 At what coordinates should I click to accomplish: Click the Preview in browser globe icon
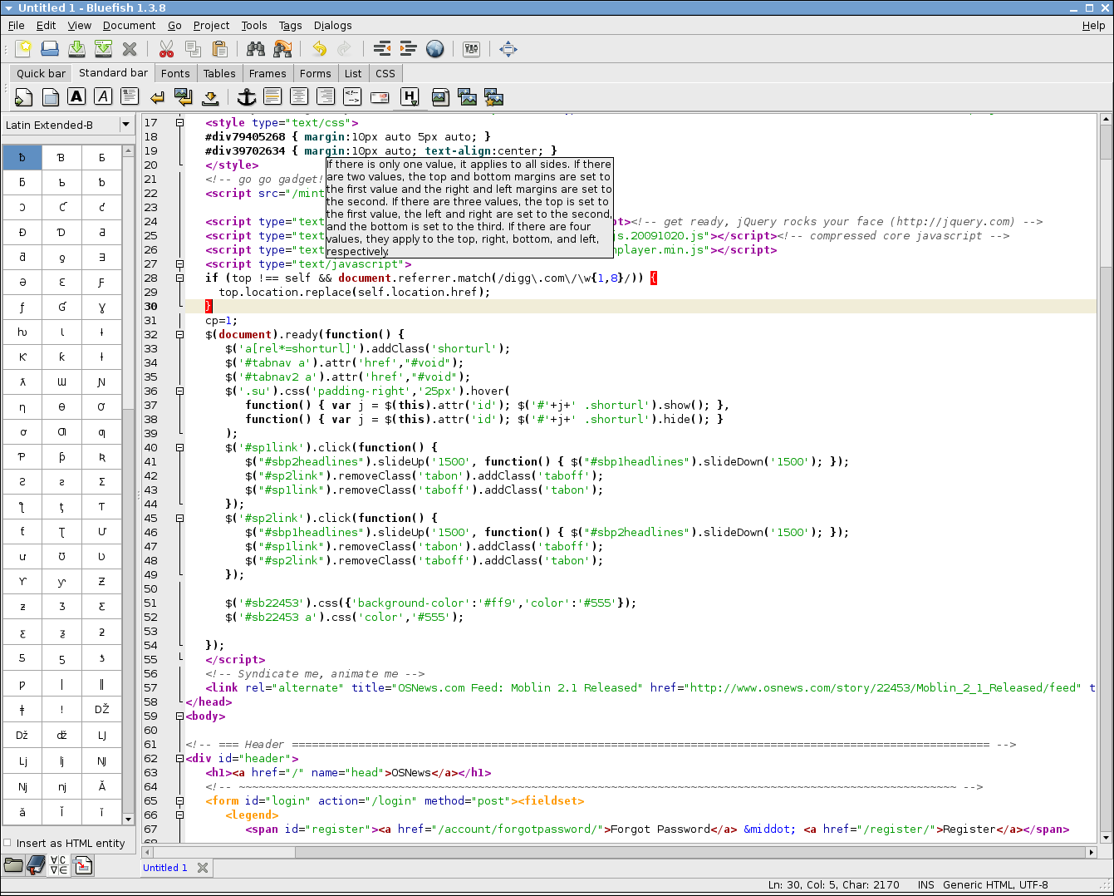pos(434,49)
